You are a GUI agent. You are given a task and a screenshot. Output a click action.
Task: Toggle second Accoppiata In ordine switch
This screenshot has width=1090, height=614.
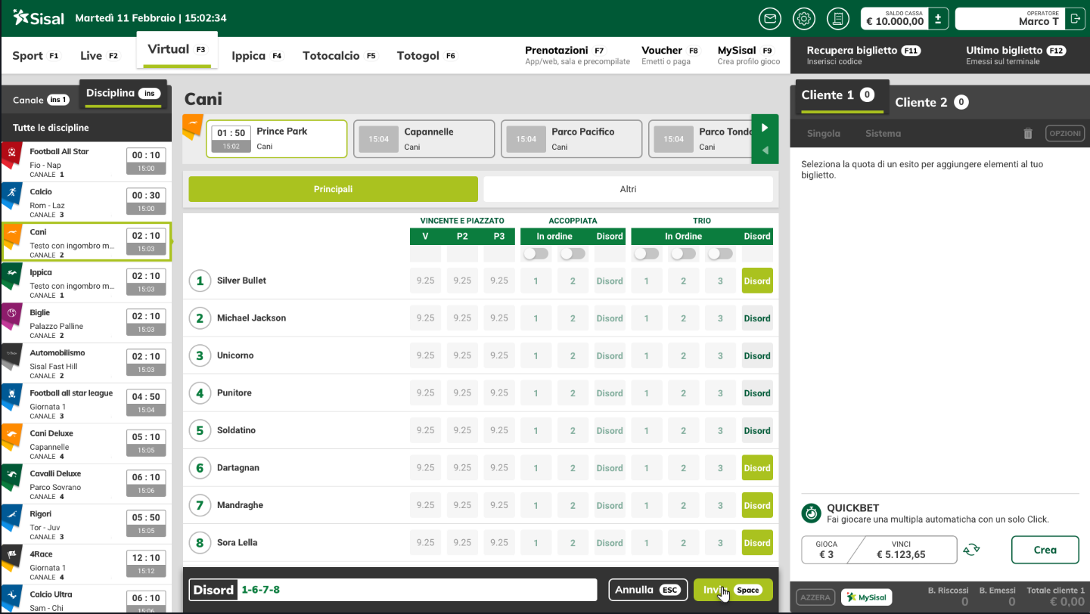tap(573, 254)
